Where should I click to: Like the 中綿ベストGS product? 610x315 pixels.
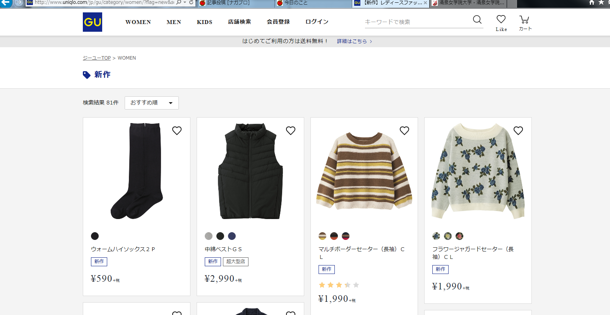pyautogui.click(x=291, y=131)
